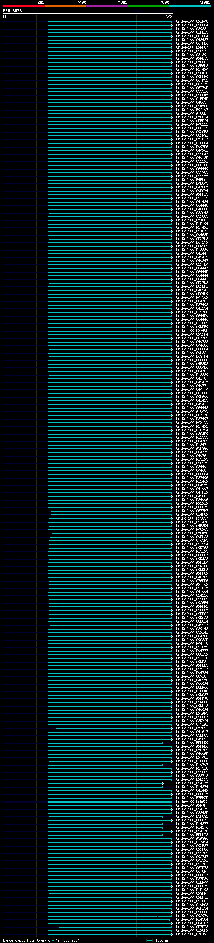
Task: Select the label UniRef100_C1K5D0
Action: pos(192,106)
